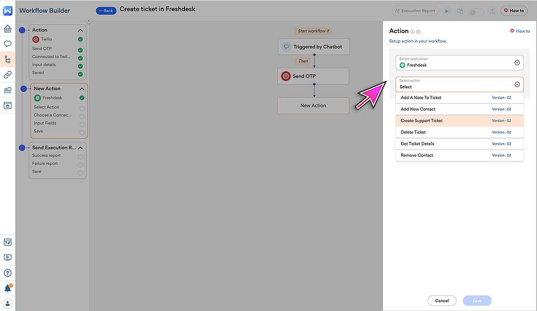Open the video tutorials icon in sidebar

7,257
